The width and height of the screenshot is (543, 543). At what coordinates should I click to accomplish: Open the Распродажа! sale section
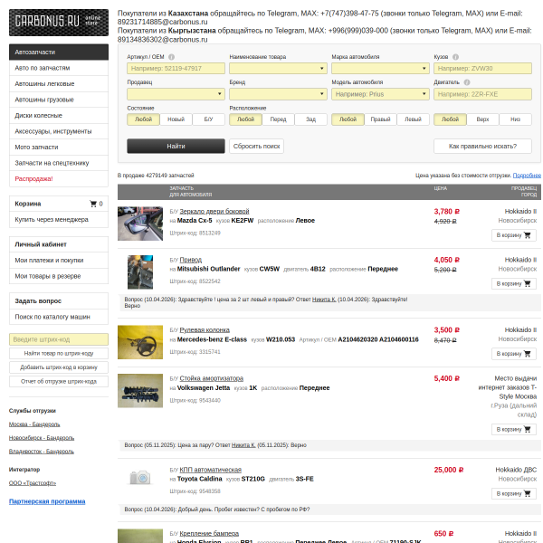click(x=59, y=178)
